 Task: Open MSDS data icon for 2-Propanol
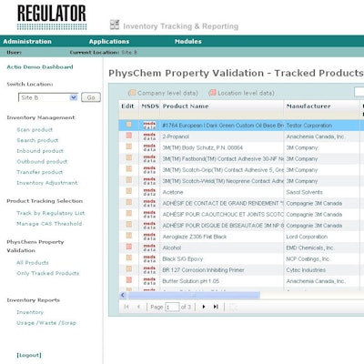(x=149, y=136)
